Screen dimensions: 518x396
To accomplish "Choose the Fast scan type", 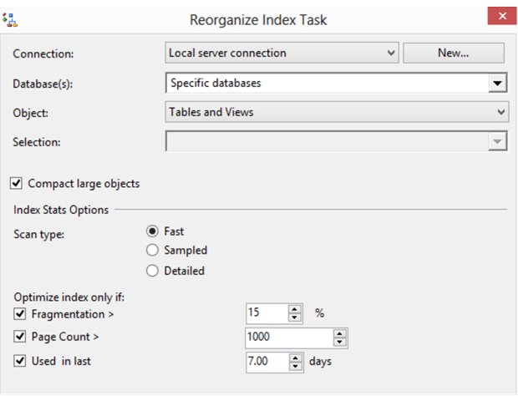I will point(152,231).
